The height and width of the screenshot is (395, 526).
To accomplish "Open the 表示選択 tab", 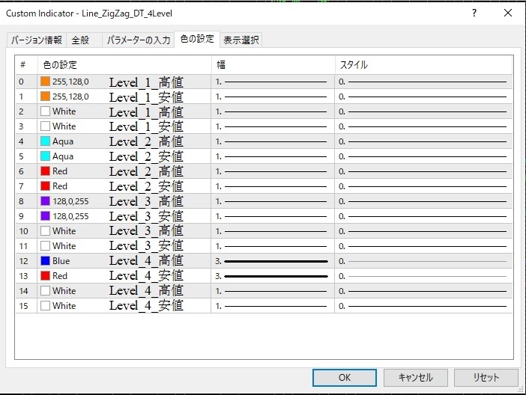I will tap(241, 40).
